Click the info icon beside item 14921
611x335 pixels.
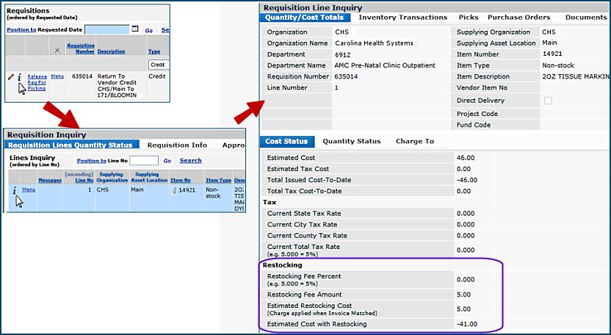pyautogui.click(x=174, y=190)
